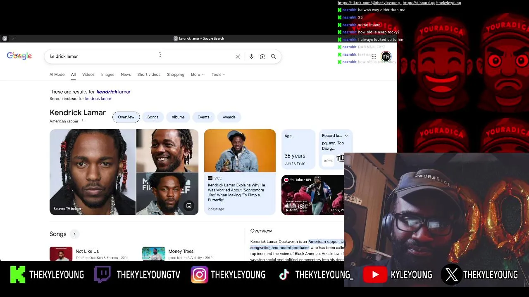The image size is (529, 297).
Task: Expand Songs section arrow
Action: coord(75,234)
